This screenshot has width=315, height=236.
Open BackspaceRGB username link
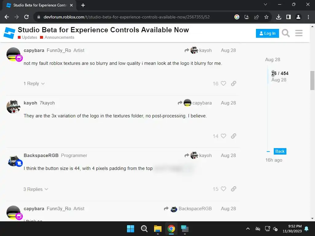pyautogui.click(x=41, y=155)
